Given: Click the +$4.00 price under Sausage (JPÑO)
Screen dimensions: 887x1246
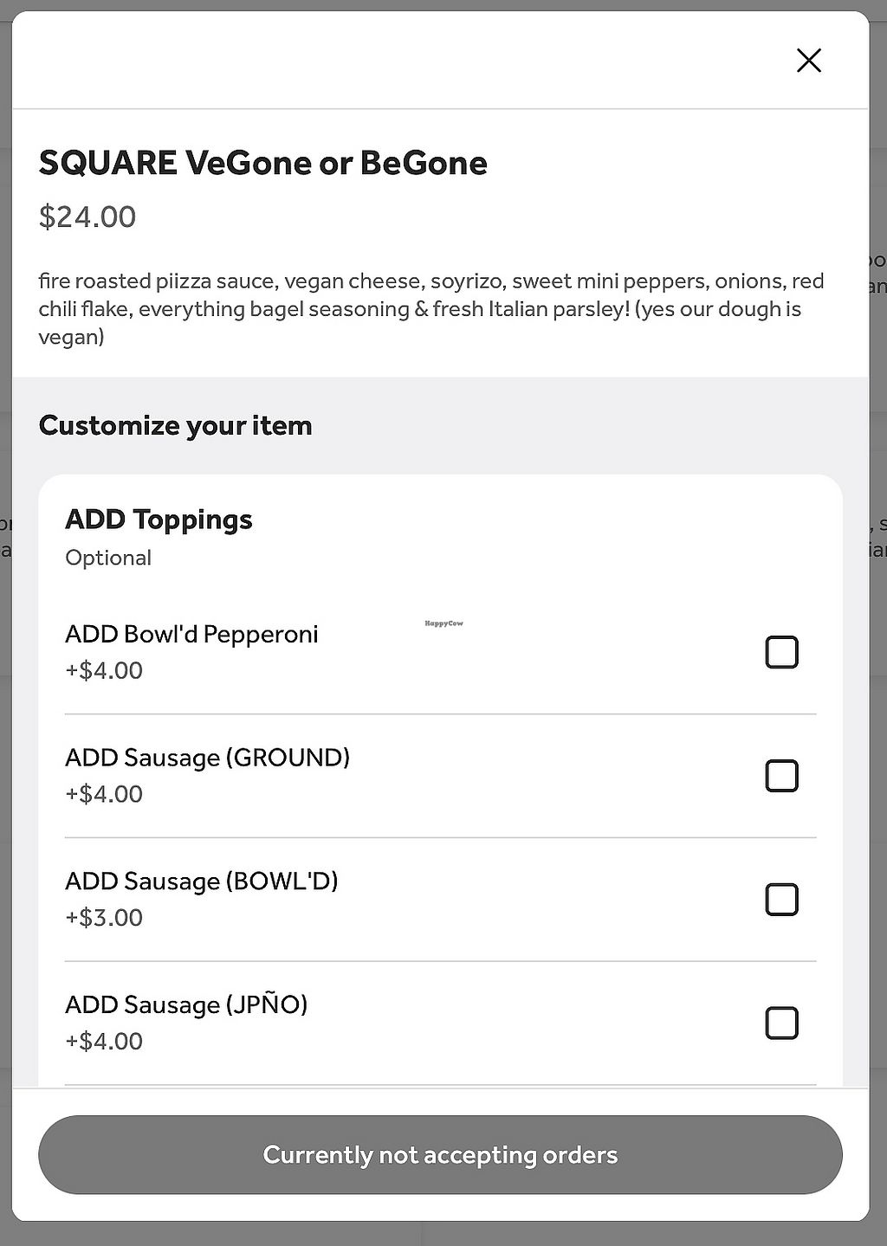Looking at the screenshot, I should (x=104, y=1041).
